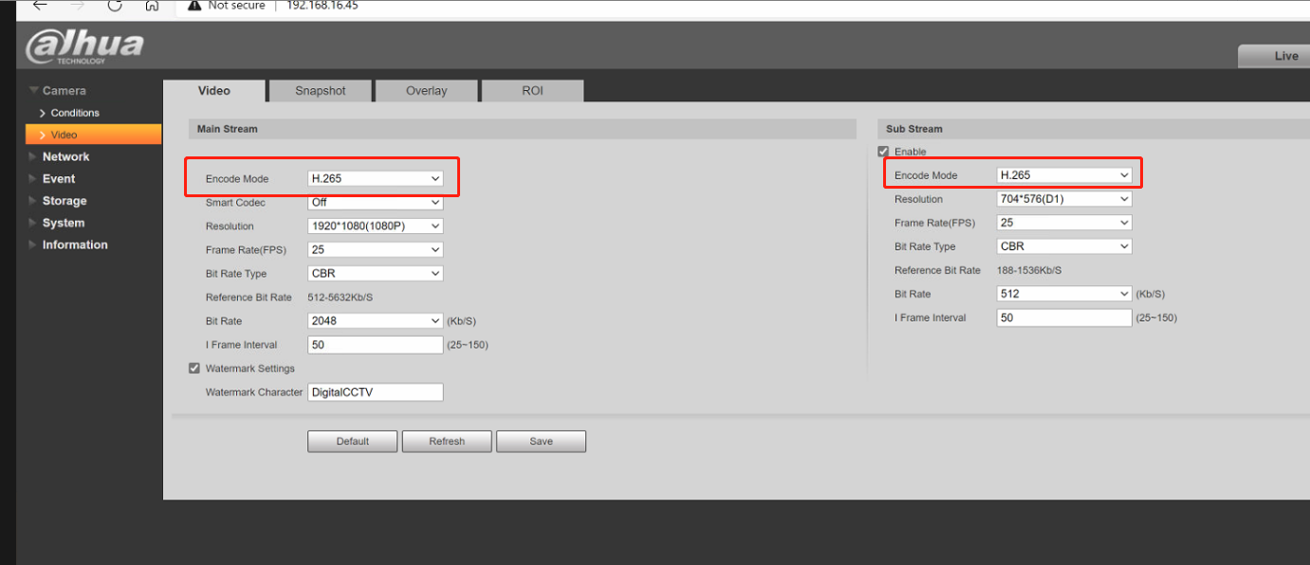Click the browser refresh icon
The height and width of the screenshot is (565, 1310).
point(115,5)
